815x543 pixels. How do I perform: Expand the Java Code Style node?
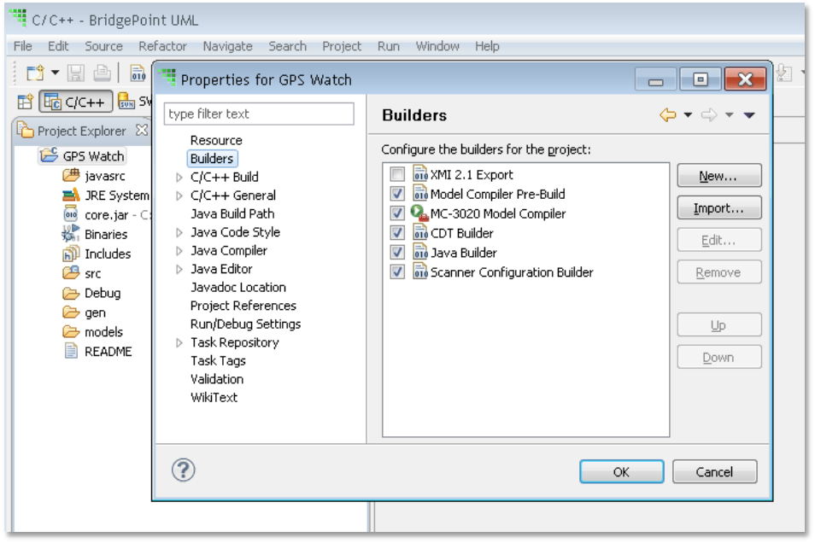point(179,232)
